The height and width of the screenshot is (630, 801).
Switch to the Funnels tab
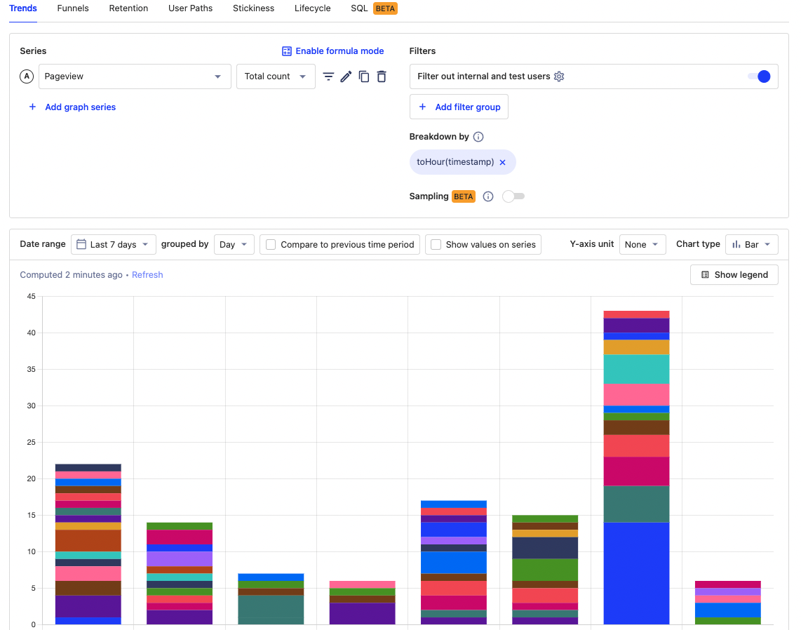(73, 8)
